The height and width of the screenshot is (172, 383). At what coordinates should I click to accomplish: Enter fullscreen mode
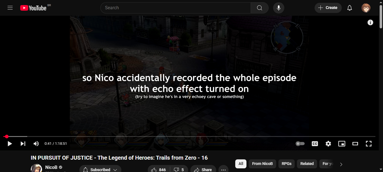[x=369, y=144]
